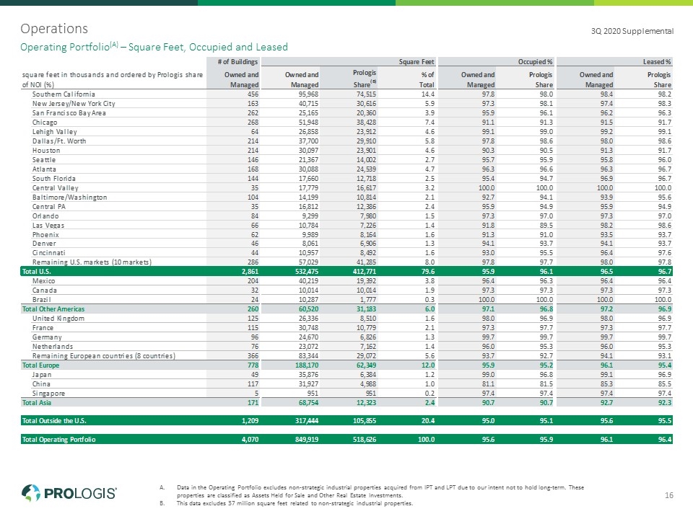
Task: Click the 'France' row label
Action: 43,328
